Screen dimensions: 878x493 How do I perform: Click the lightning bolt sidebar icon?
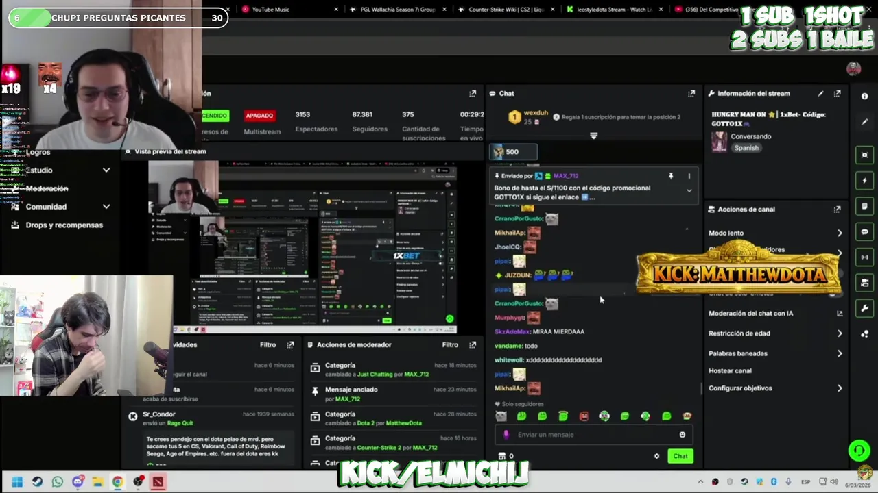(864, 181)
